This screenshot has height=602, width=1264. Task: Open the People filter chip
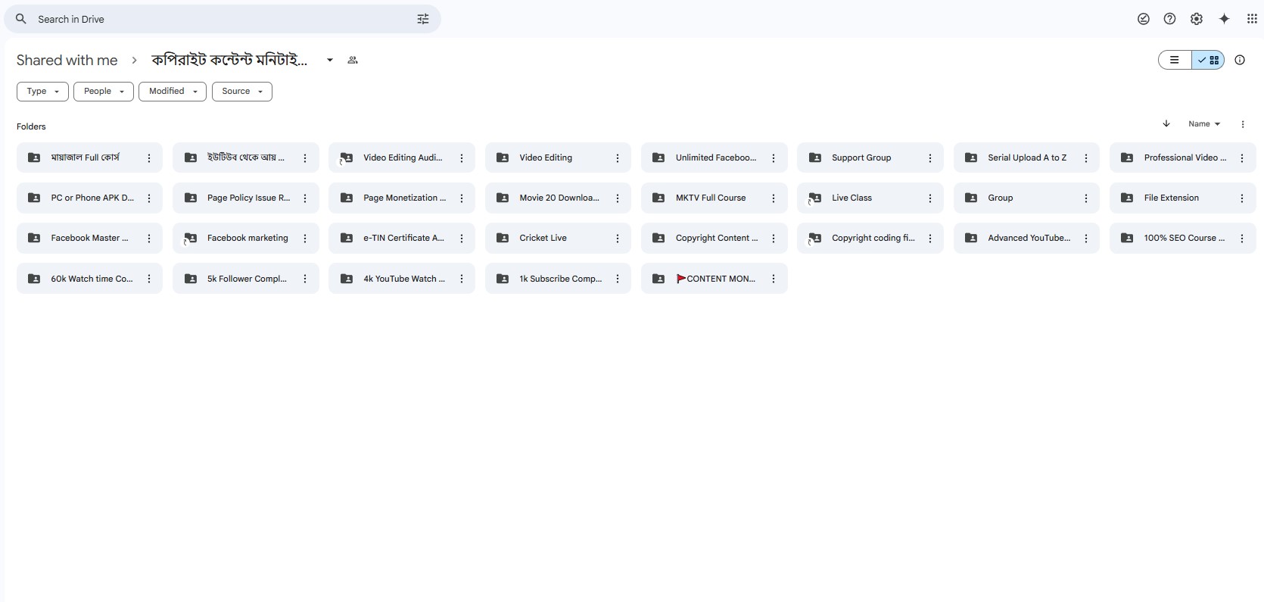tap(104, 92)
